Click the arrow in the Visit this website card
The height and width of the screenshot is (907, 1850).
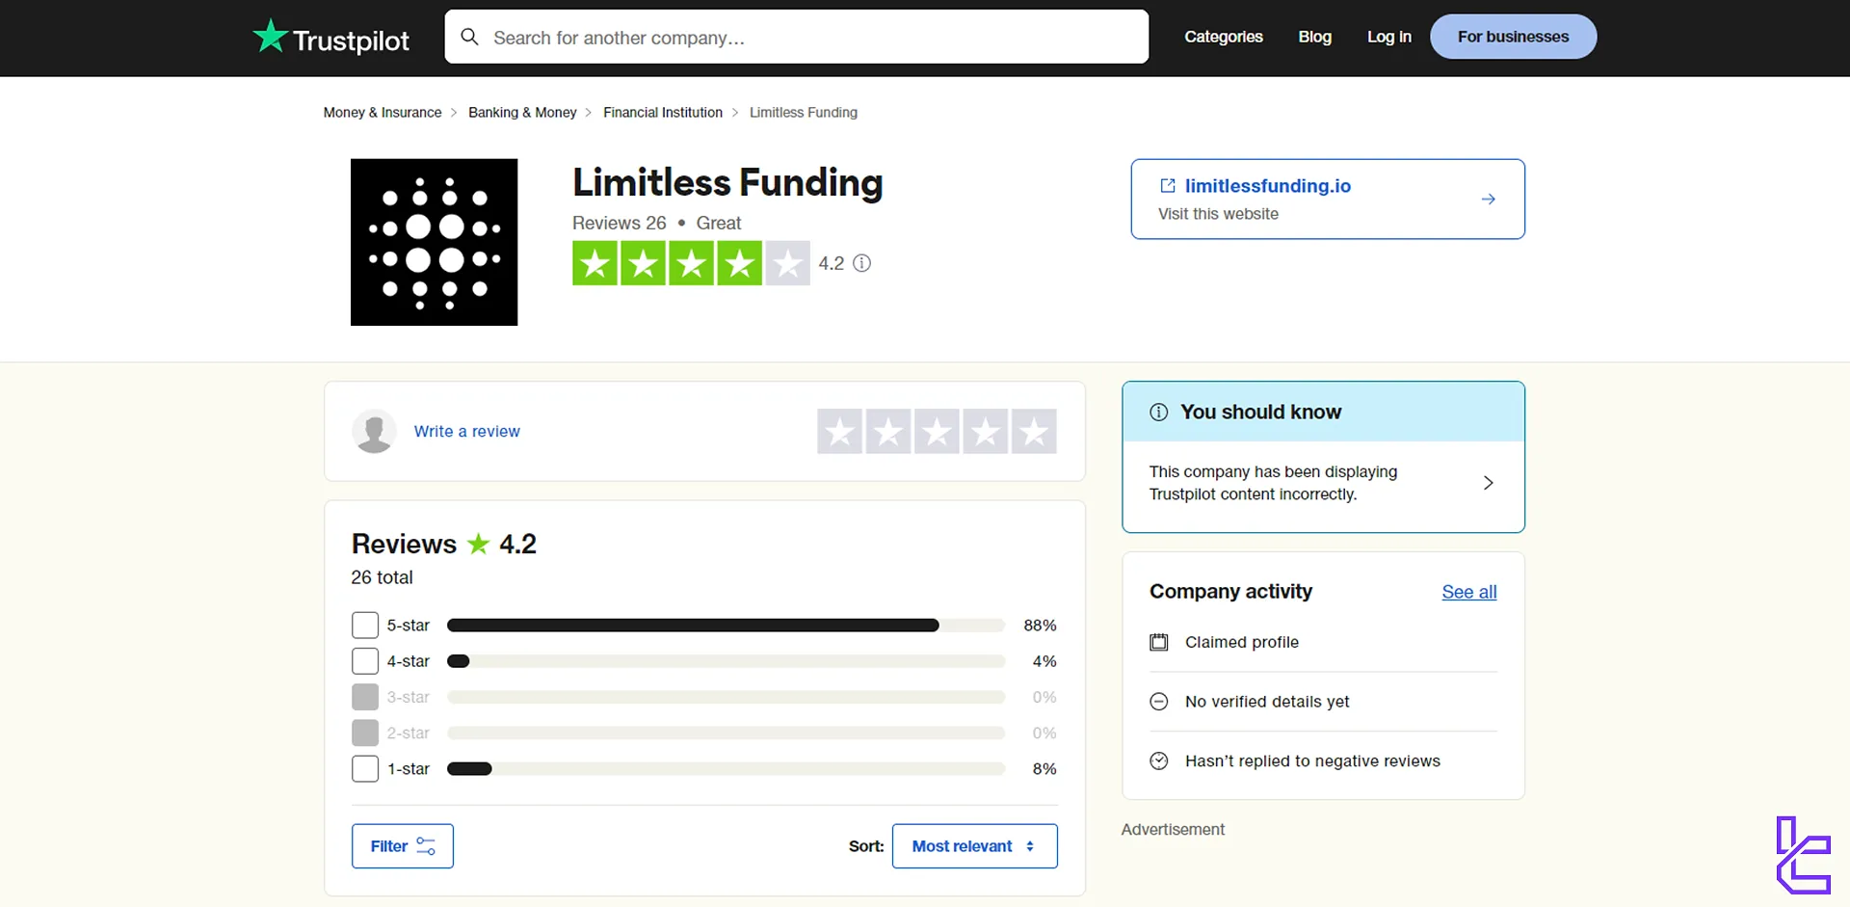(1488, 200)
